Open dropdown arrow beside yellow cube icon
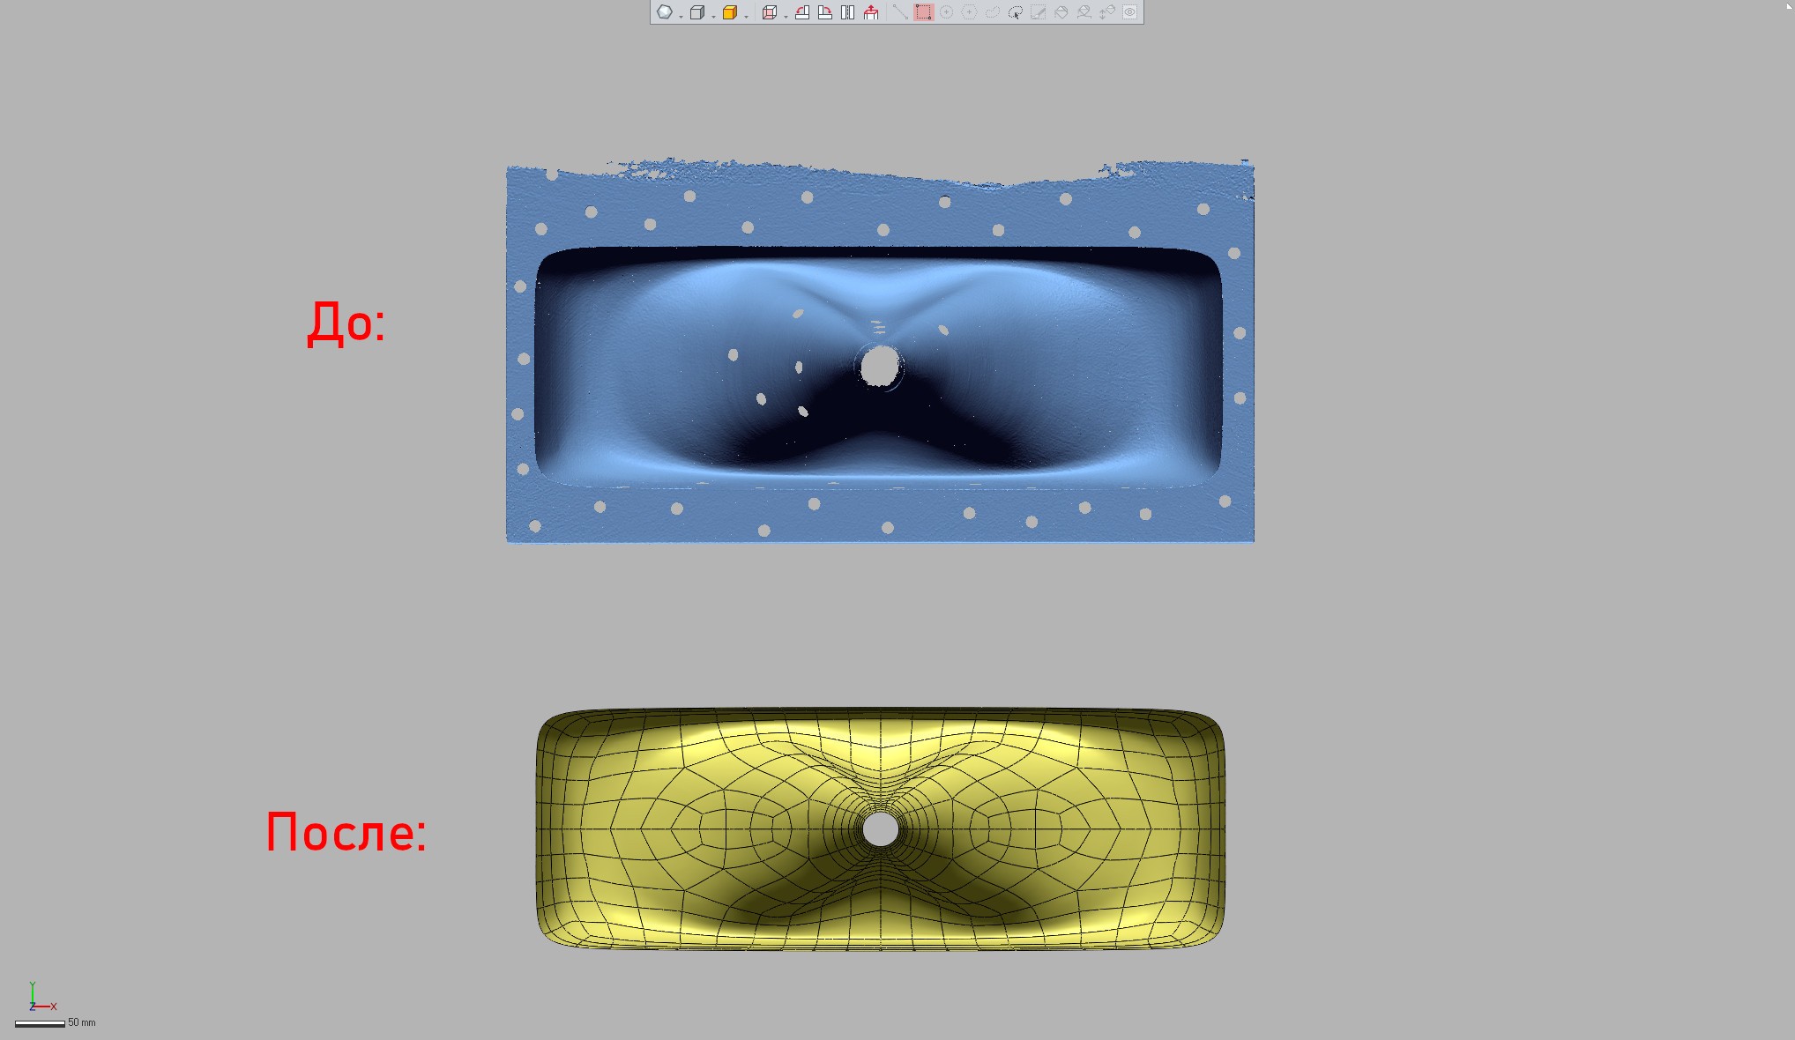Image resolution: width=1795 pixels, height=1040 pixels. point(746,16)
